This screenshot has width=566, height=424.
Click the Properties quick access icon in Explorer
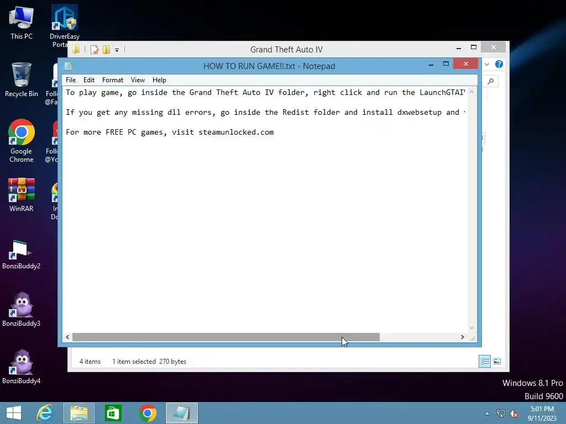click(x=95, y=49)
